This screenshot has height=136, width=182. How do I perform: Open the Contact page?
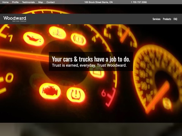[50, 2]
